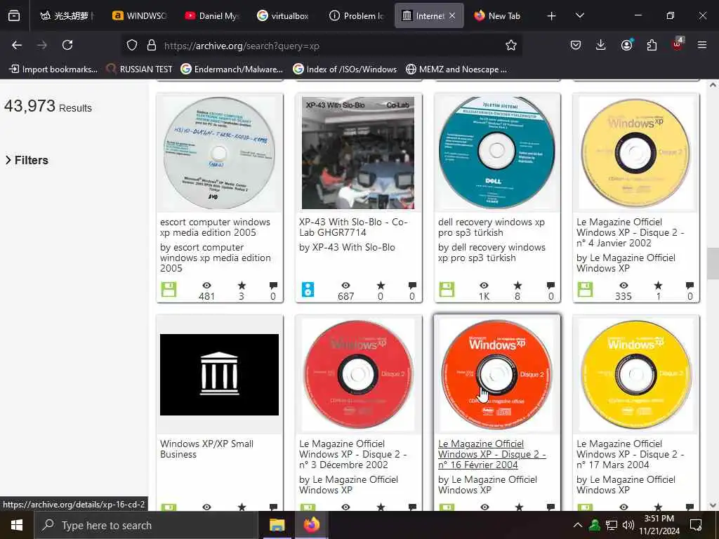Open the tracking protection shield icon

click(132, 45)
